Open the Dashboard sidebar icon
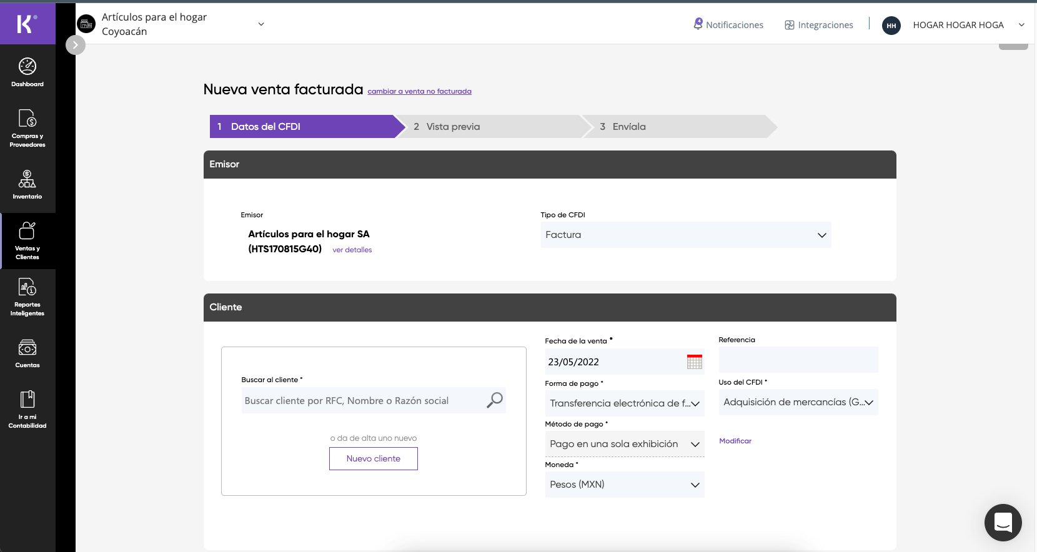The width and height of the screenshot is (1037, 552). pos(27,72)
